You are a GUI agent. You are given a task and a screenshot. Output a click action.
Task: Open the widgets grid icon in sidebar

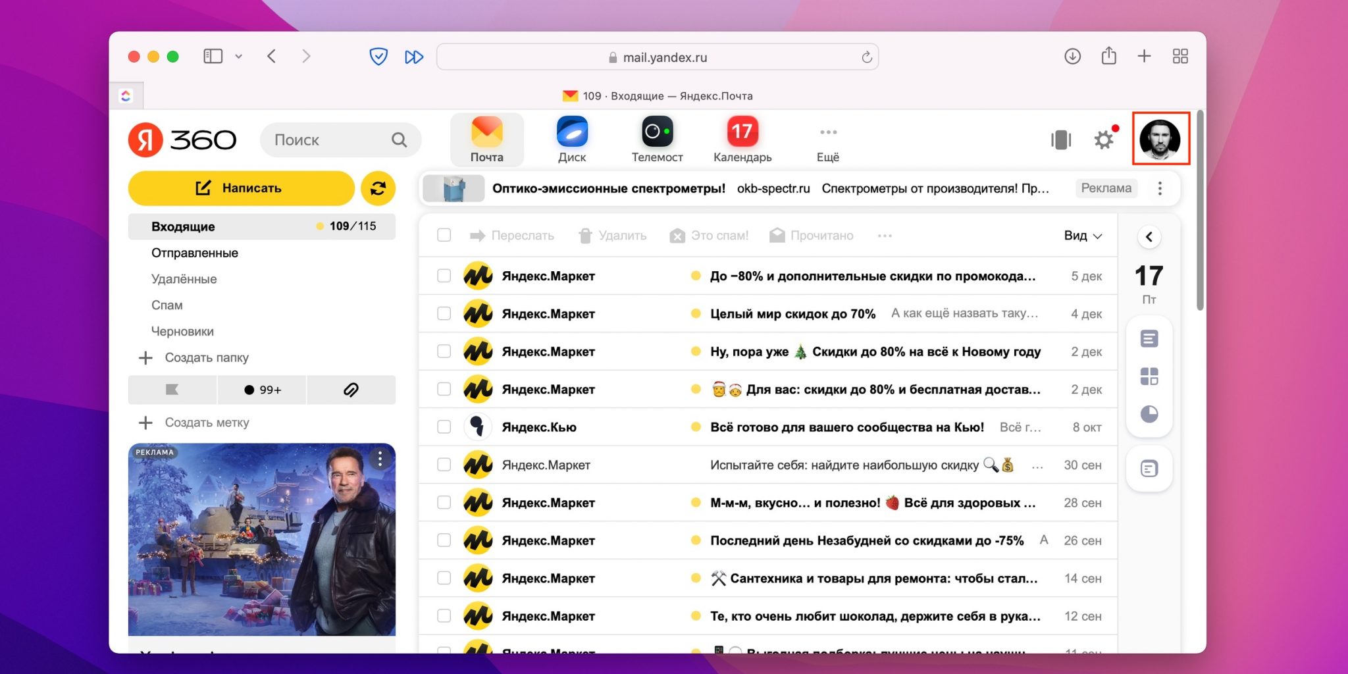[1149, 376]
